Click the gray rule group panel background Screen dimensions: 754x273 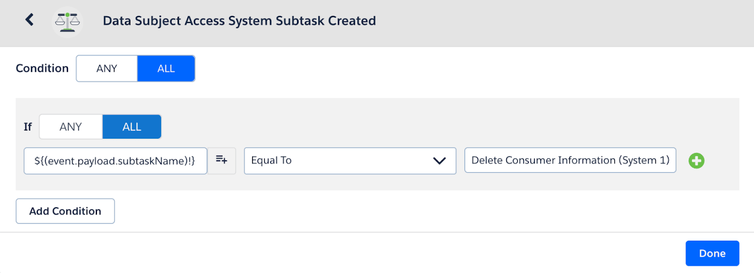438,121
